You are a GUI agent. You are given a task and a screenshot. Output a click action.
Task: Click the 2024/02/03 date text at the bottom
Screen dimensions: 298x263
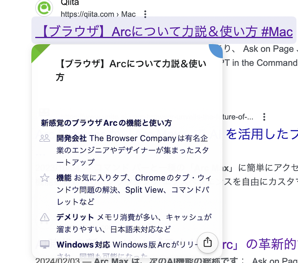58,260
